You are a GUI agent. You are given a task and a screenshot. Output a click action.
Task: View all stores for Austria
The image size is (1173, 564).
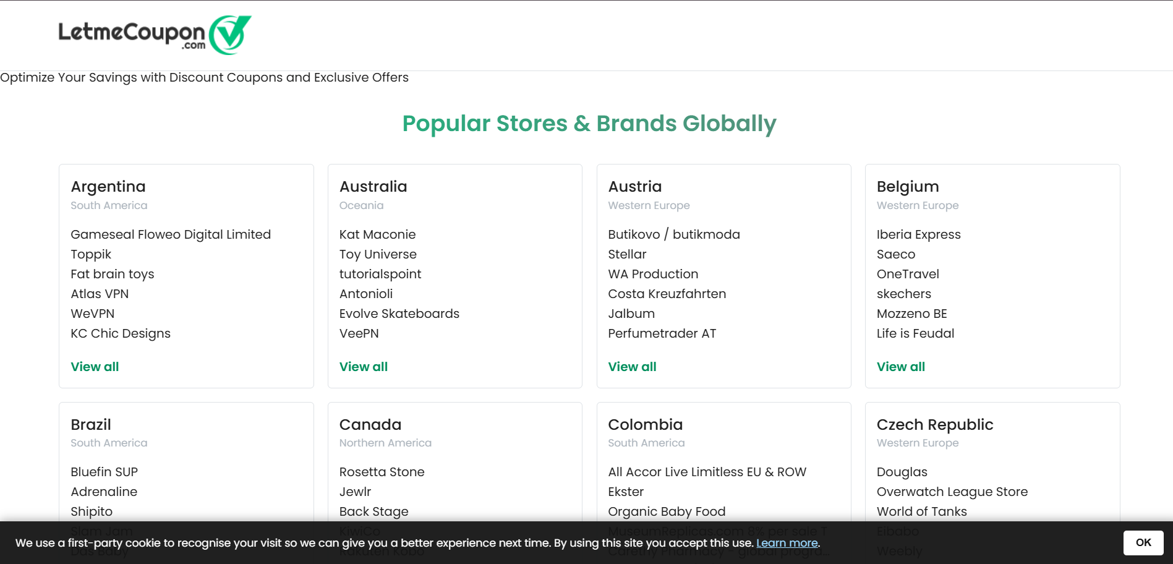tap(632, 367)
